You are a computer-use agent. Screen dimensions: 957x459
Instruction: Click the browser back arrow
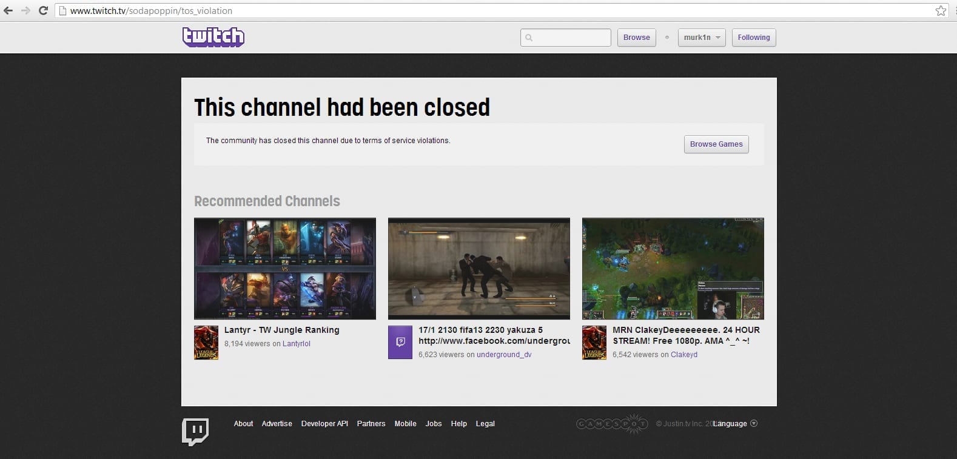pos(8,10)
